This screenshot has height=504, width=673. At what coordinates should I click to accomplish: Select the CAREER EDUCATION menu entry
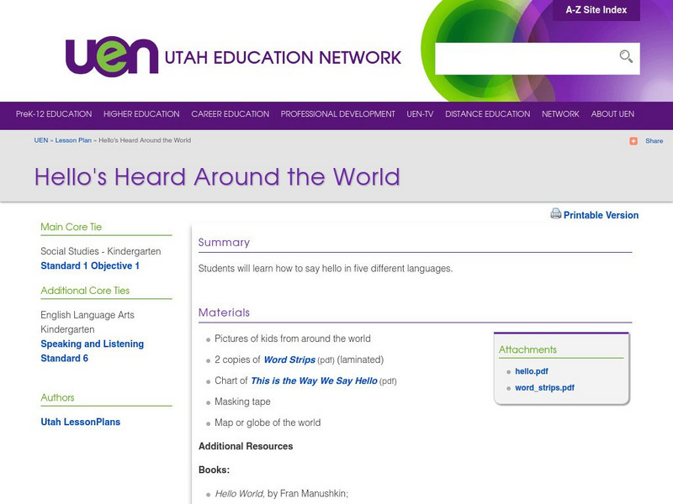click(x=230, y=113)
